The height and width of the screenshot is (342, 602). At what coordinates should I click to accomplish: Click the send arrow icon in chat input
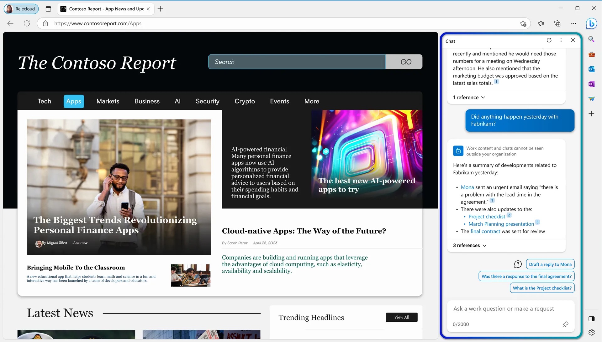566,324
